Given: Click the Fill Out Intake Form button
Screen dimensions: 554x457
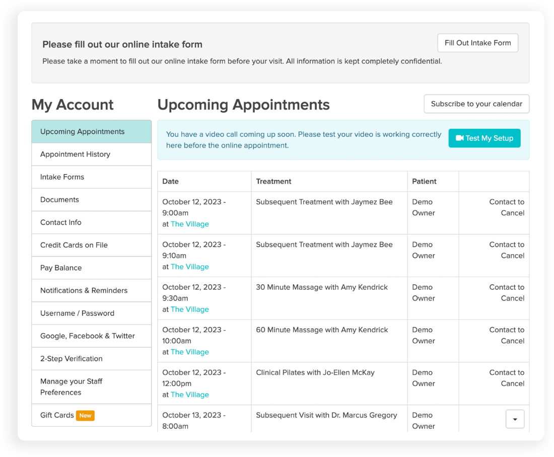Looking at the screenshot, I should (477, 43).
